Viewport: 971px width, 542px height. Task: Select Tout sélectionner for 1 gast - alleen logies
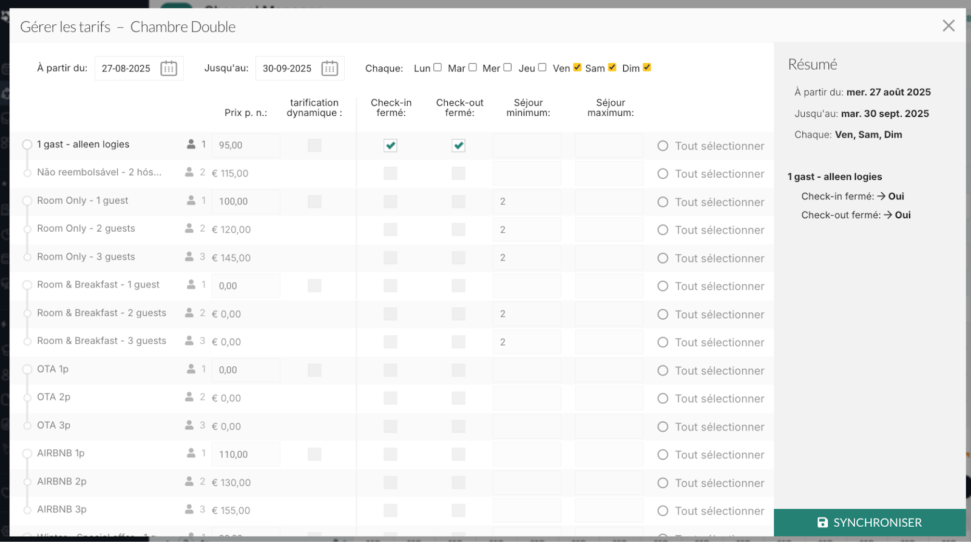(x=711, y=146)
